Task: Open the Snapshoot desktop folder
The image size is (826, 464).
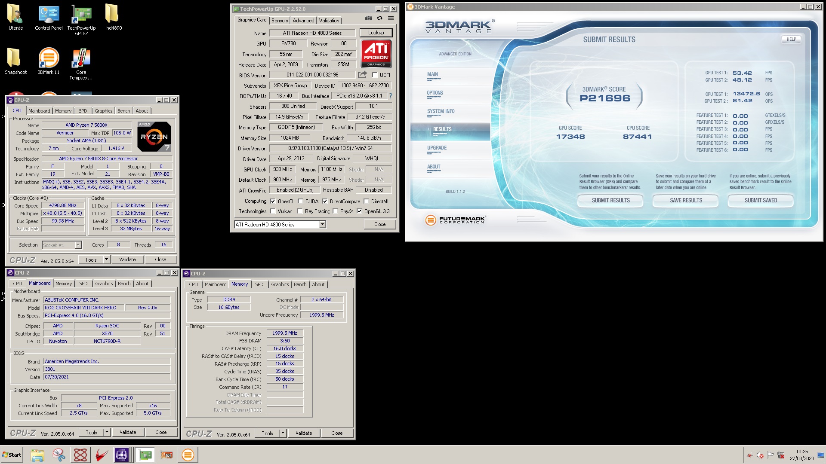Action: click(16, 61)
